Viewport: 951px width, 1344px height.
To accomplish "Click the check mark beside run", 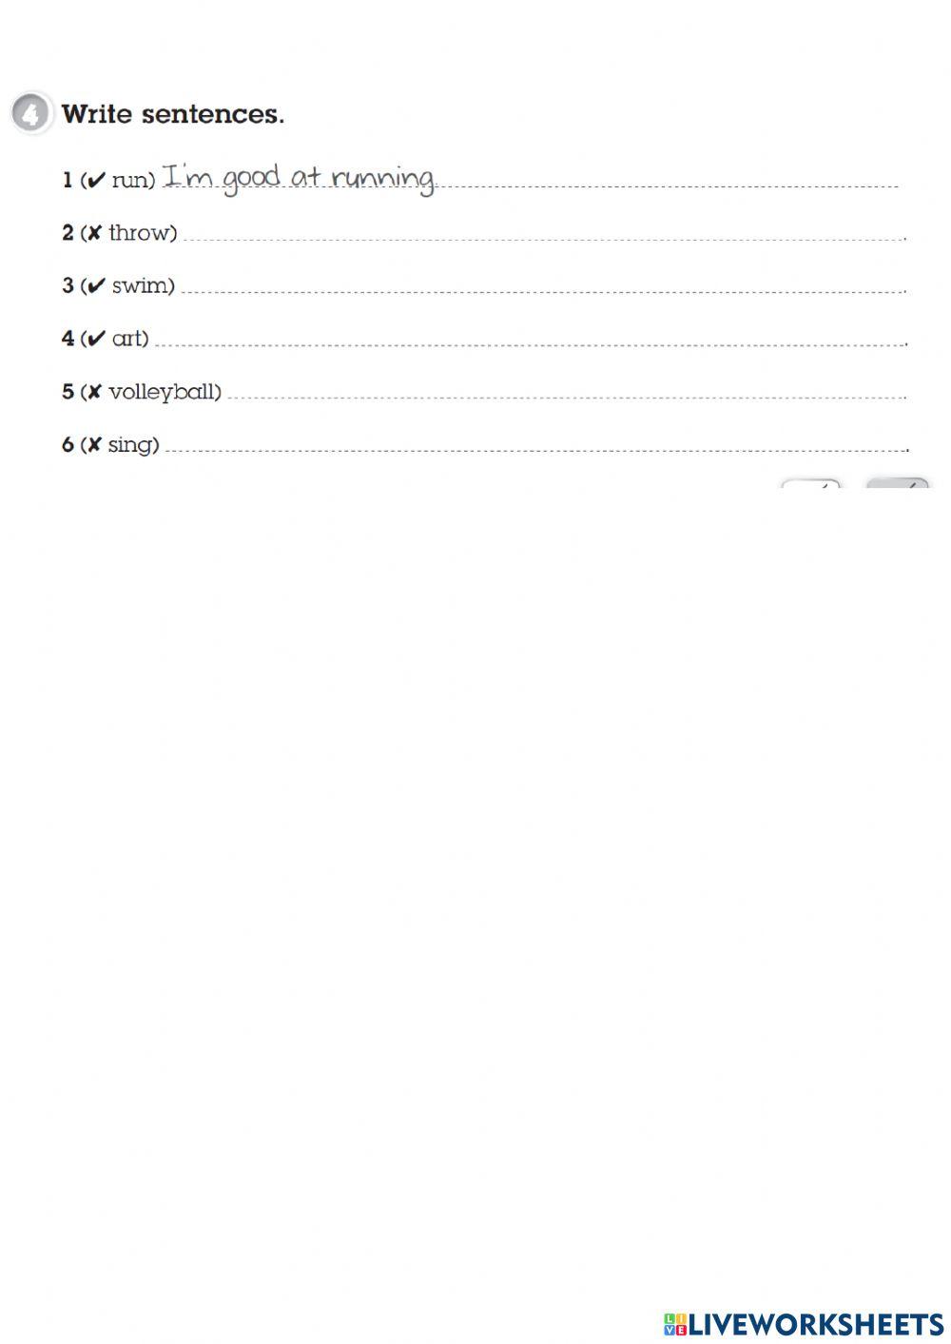I will (95, 181).
